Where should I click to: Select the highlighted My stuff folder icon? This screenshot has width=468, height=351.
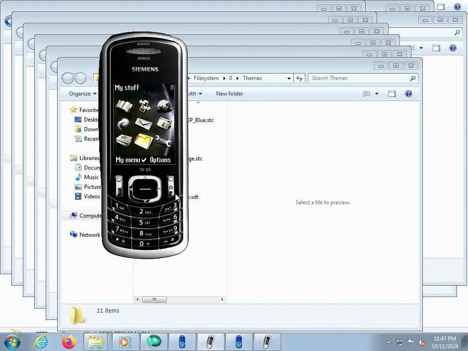coord(143,140)
